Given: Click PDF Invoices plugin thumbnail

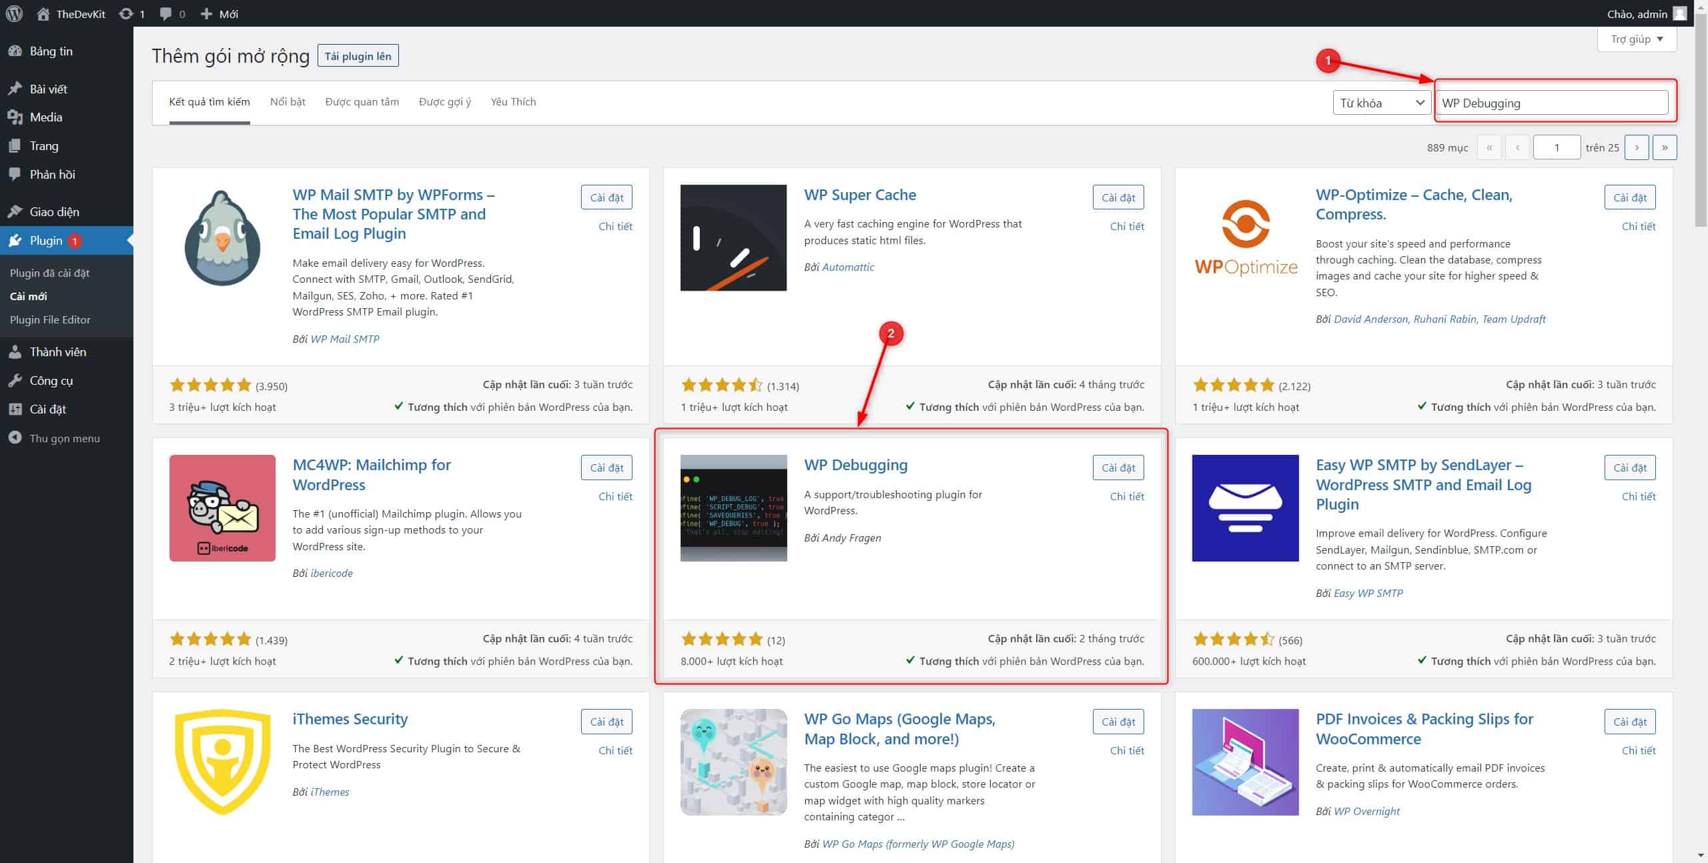Looking at the screenshot, I should click(x=1245, y=762).
